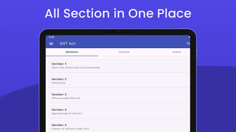236x132 pixels.
Task: Tap the search magnifier icon
Action: click(188, 44)
